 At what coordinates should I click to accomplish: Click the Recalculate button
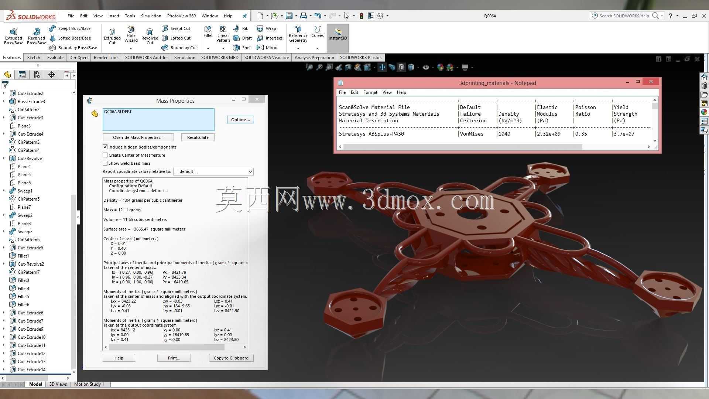click(x=198, y=137)
